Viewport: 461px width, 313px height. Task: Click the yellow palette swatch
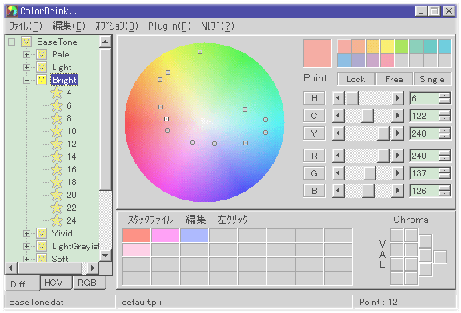click(x=387, y=46)
